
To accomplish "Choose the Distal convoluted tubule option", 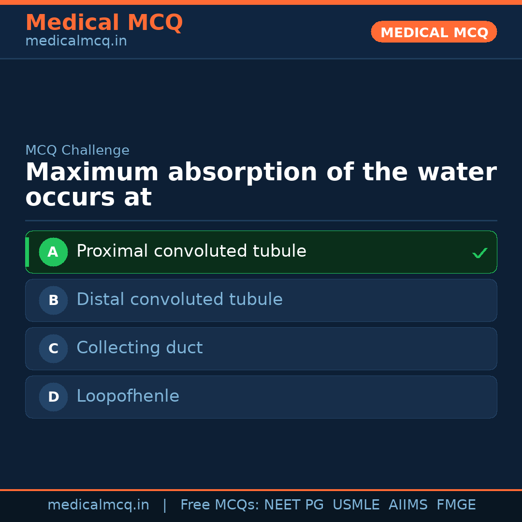I will (x=179, y=300).
